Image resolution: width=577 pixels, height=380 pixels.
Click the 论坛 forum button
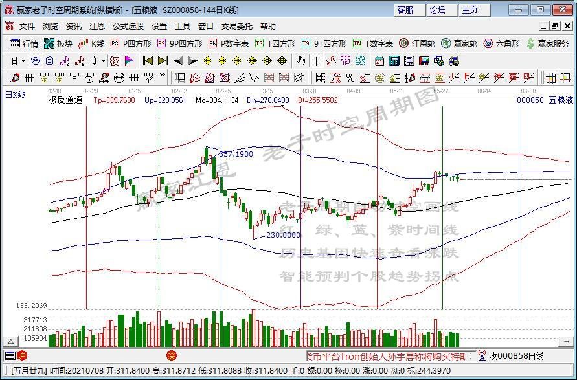pos(442,10)
